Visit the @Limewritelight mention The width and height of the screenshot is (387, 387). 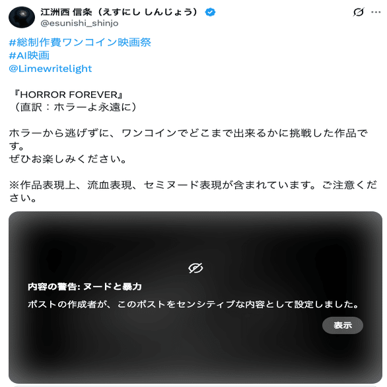coord(50,69)
